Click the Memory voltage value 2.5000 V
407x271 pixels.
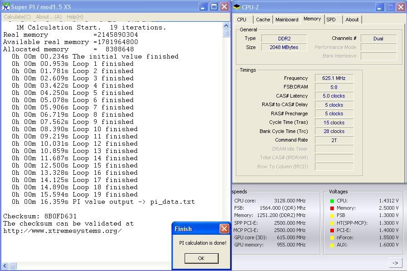(x=389, y=208)
